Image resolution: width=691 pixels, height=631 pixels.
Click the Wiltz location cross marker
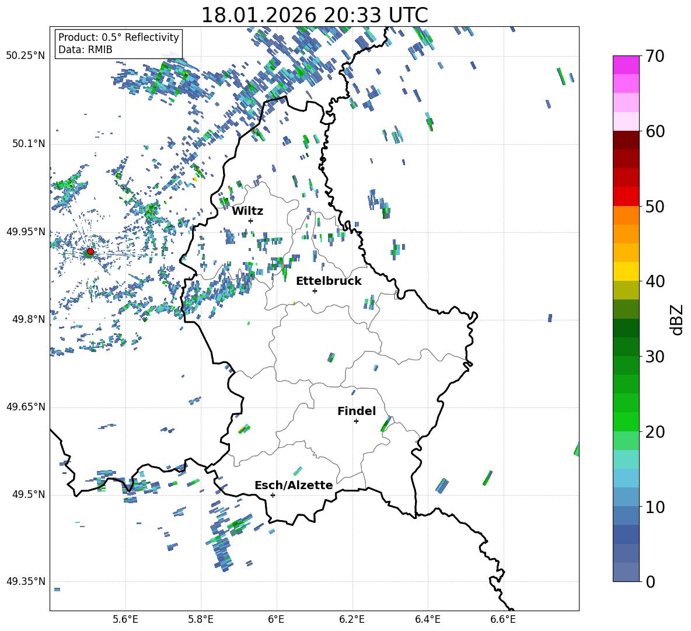pos(251,221)
